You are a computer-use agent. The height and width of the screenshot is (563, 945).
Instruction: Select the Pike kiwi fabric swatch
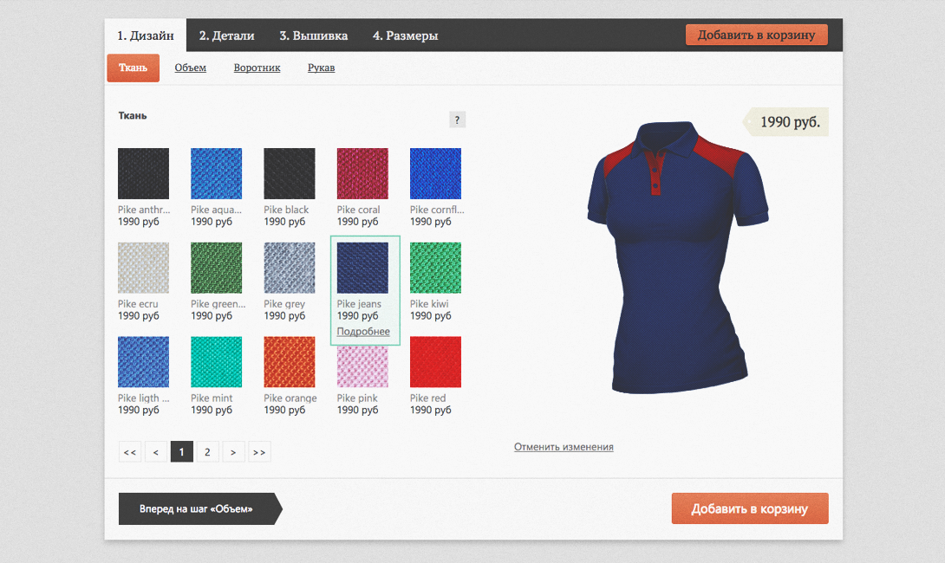pos(435,268)
